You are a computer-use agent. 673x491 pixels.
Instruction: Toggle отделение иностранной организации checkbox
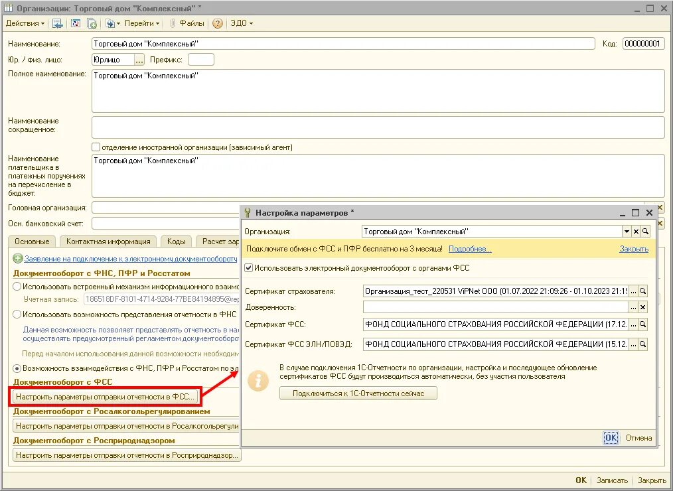(96, 147)
